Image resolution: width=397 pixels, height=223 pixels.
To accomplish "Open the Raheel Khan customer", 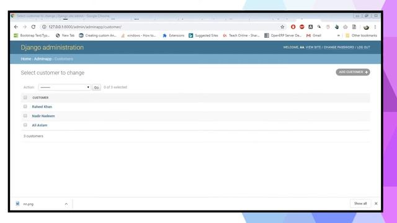I will point(42,107).
